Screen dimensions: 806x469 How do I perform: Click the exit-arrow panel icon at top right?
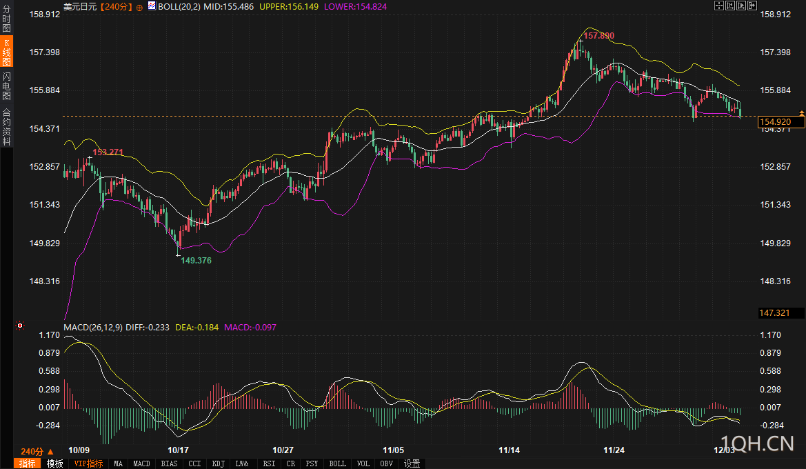751,6
